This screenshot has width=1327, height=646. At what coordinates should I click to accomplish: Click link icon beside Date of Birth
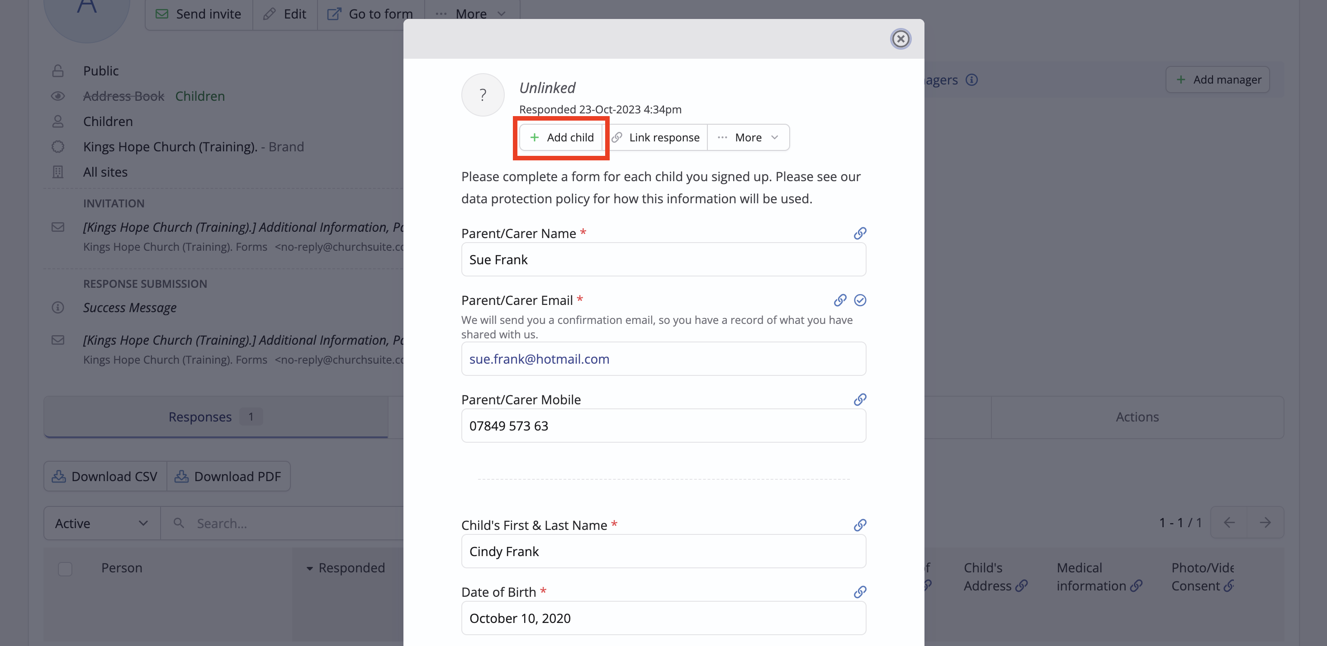click(x=859, y=592)
